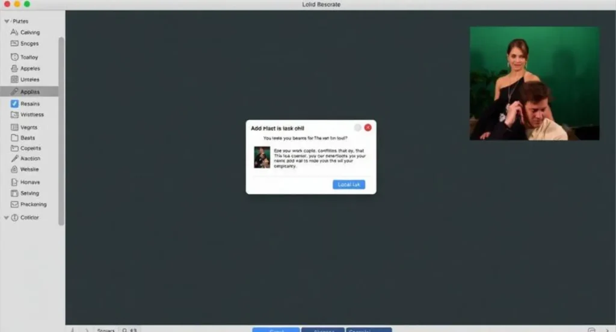Open the Caiving item icon in sidebar
Image resolution: width=616 pixels, height=332 pixels.
click(14, 32)
